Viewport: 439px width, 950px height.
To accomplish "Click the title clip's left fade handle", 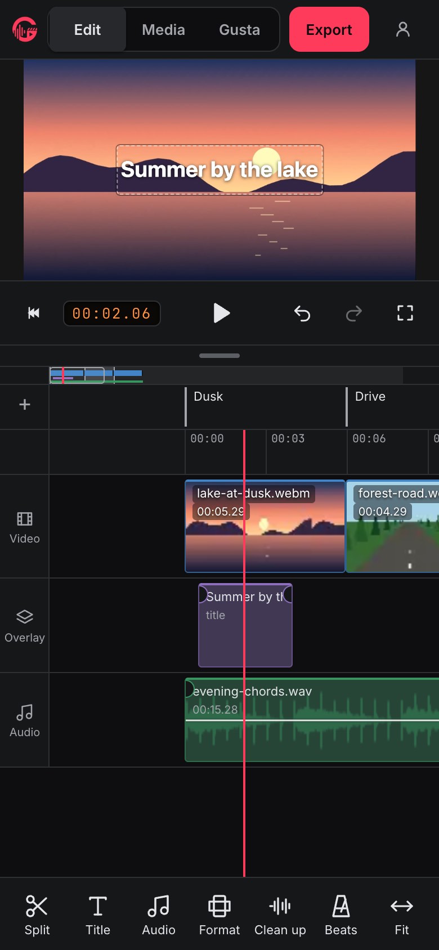I will 203,593.
